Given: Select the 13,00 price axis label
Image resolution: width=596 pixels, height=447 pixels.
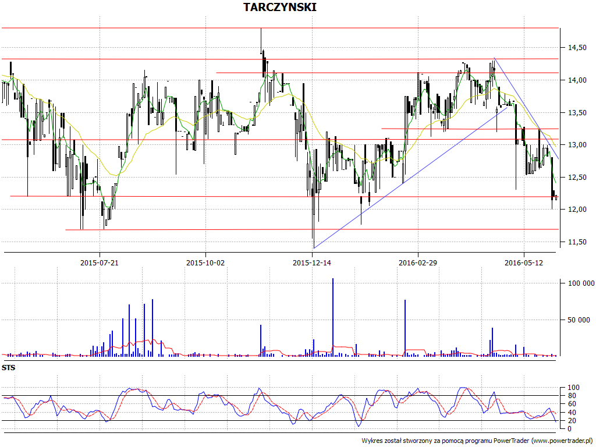Looking at the screenshot, I should (577, 145).
